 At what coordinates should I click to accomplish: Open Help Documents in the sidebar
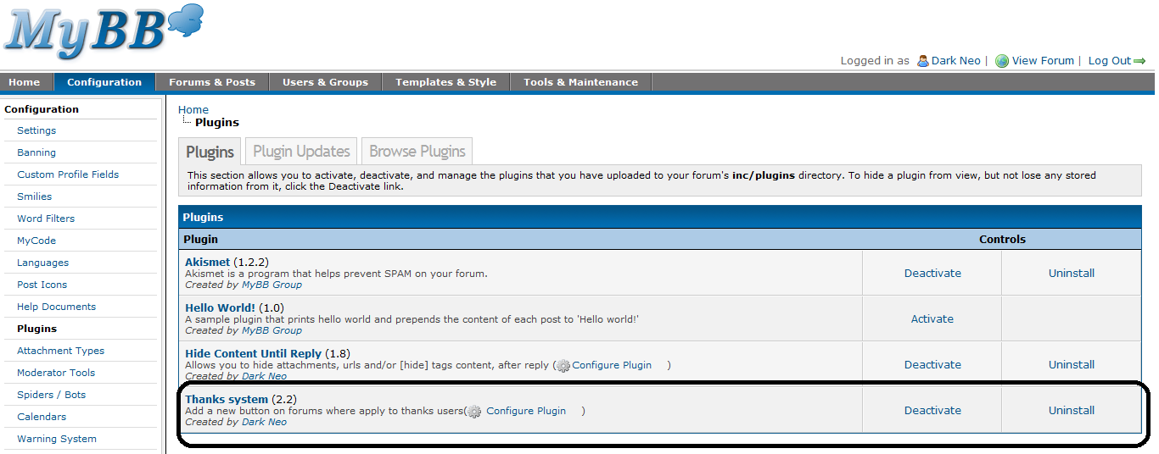[x=57, y=307]
